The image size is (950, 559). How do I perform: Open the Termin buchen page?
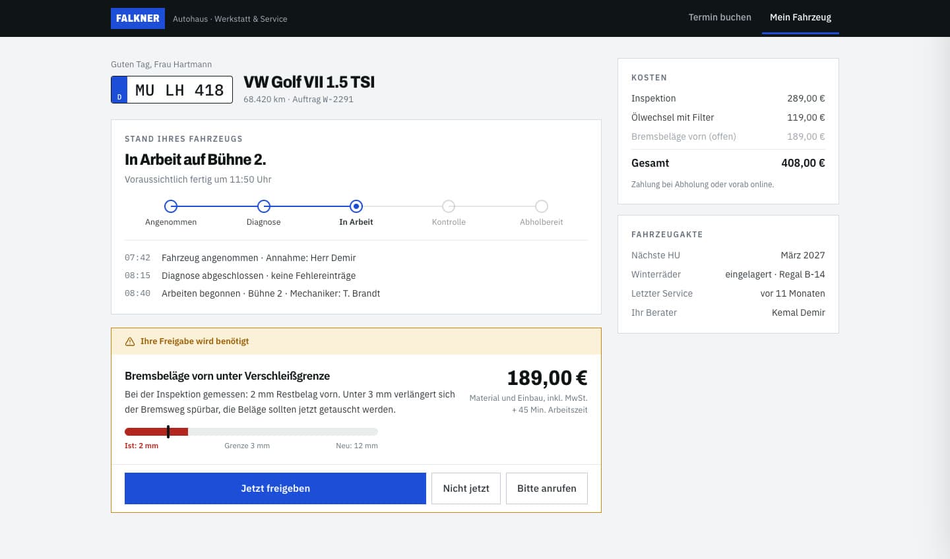720,17
